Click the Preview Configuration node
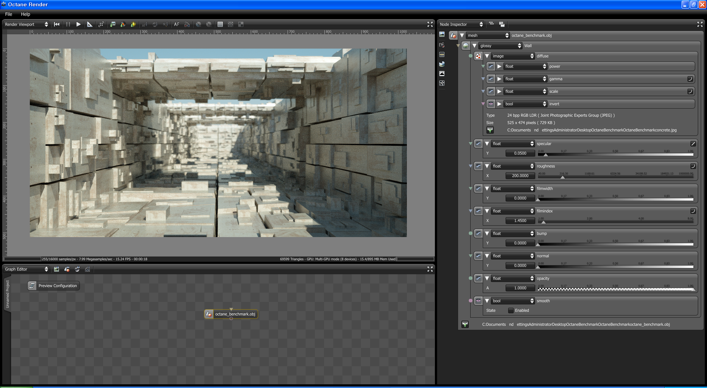The image size is (707, 388). [x=53, y=286]
